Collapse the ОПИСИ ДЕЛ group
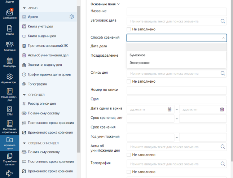 point(25,95)
